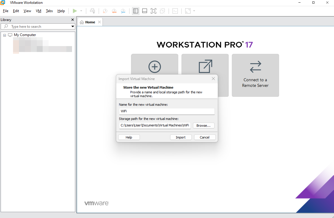Click the console view toolbar icon

tap(175, 11)
